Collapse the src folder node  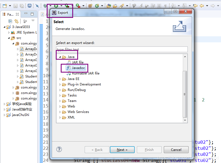(9, 38)
